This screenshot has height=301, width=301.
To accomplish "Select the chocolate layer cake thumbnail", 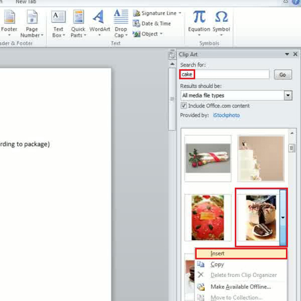I will [x=261, y=217].
